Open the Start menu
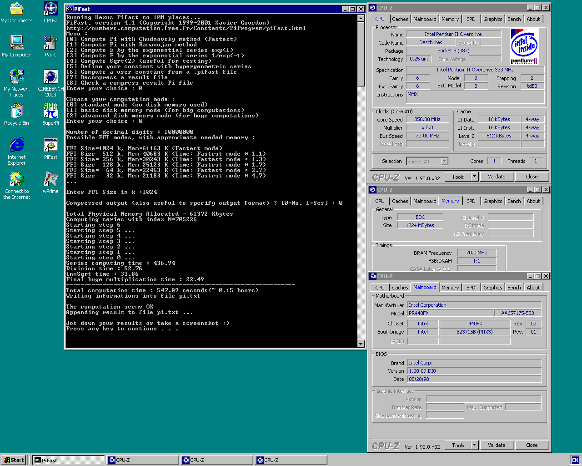The width and height of the screenshot is (582, 466). coord(13,460)
